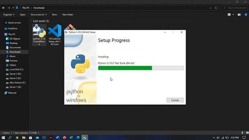This screenshot has width=249, height=140.
Task: Open more view options arrow
Action: click(x=233, y=15)
